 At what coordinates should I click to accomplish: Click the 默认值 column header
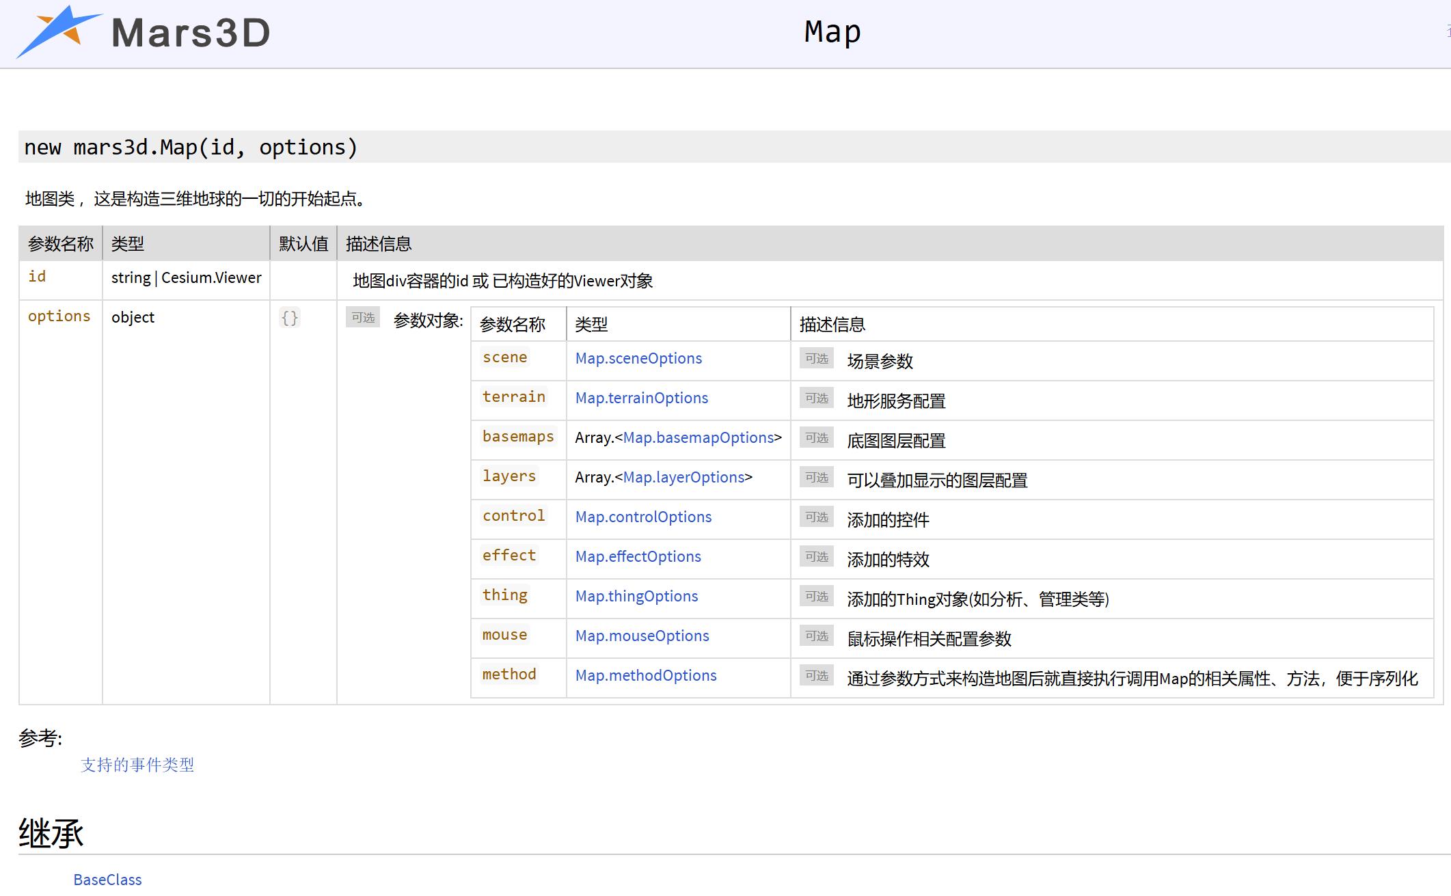pos(303,243)
